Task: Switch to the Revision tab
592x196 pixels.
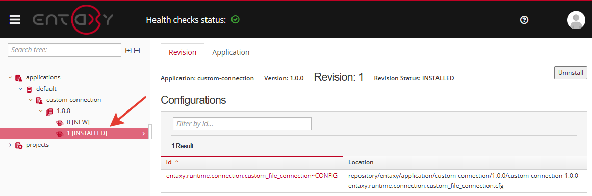Action: pos(183,52)
